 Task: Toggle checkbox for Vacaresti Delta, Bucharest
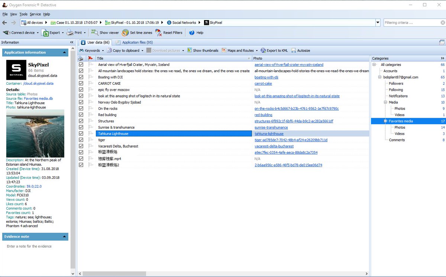pyautogui.click(x=81, y=146)
